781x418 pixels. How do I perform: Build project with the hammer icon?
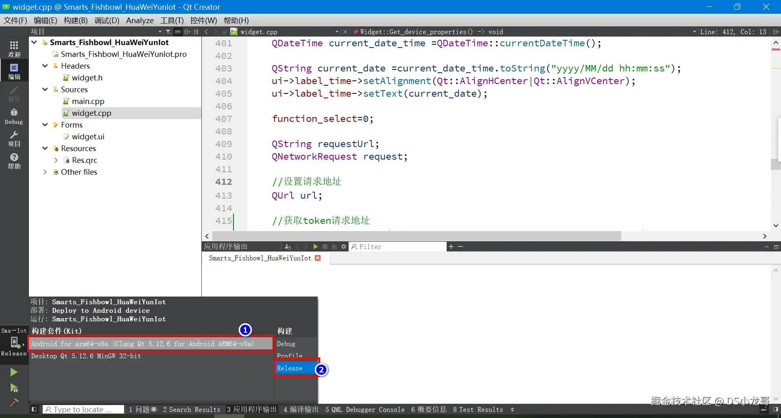(x=14, y=403)
